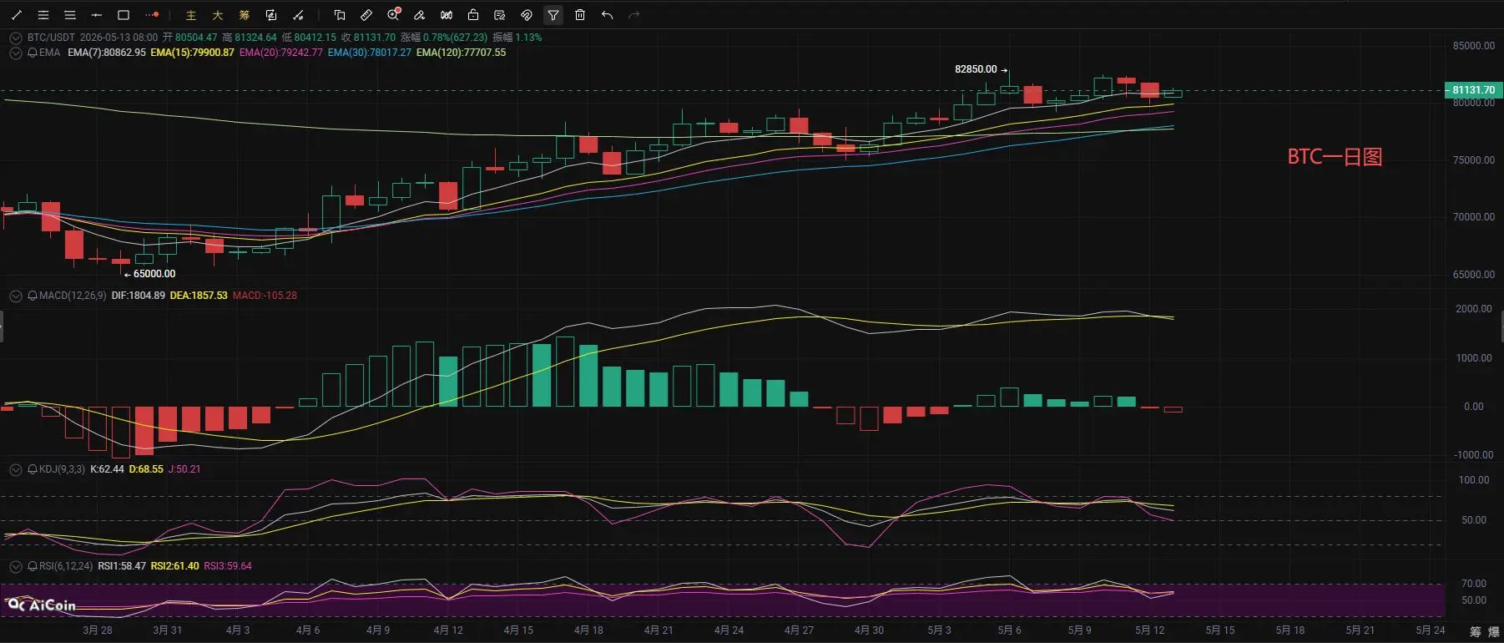Screen dimensions: 1504x643
Task: Click the DEA:1857.53 reading
Action: click(199, 296)
